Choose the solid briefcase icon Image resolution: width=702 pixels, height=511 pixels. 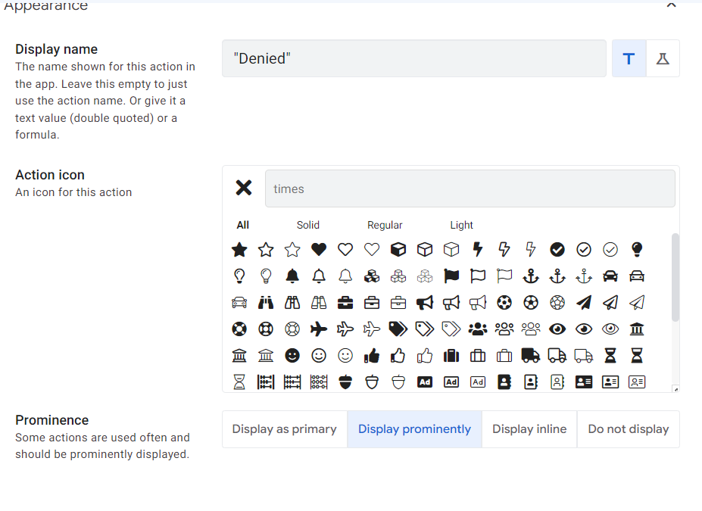[345, 302]
